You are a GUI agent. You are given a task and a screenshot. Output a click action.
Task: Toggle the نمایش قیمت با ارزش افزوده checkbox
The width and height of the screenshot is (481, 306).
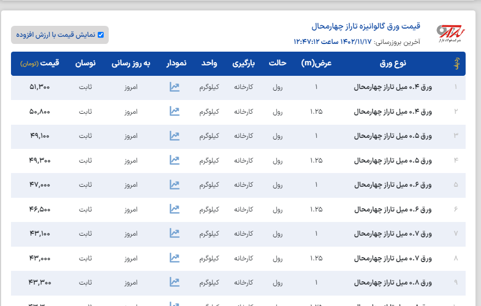click(x=100, y=35)
